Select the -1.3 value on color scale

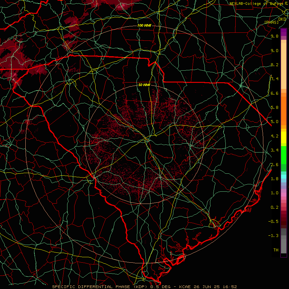coord(274,236)
